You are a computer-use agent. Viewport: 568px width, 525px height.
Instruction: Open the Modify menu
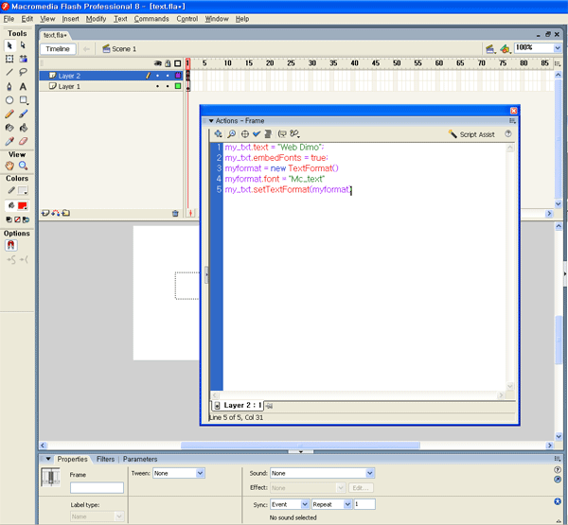(x=96, y=19)
